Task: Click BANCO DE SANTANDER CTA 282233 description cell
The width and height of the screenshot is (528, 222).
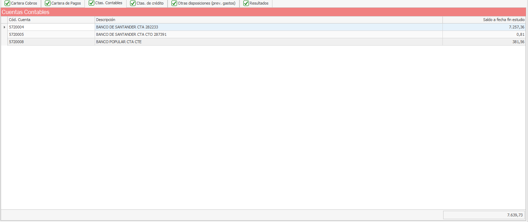Action: tap(268, 27)
